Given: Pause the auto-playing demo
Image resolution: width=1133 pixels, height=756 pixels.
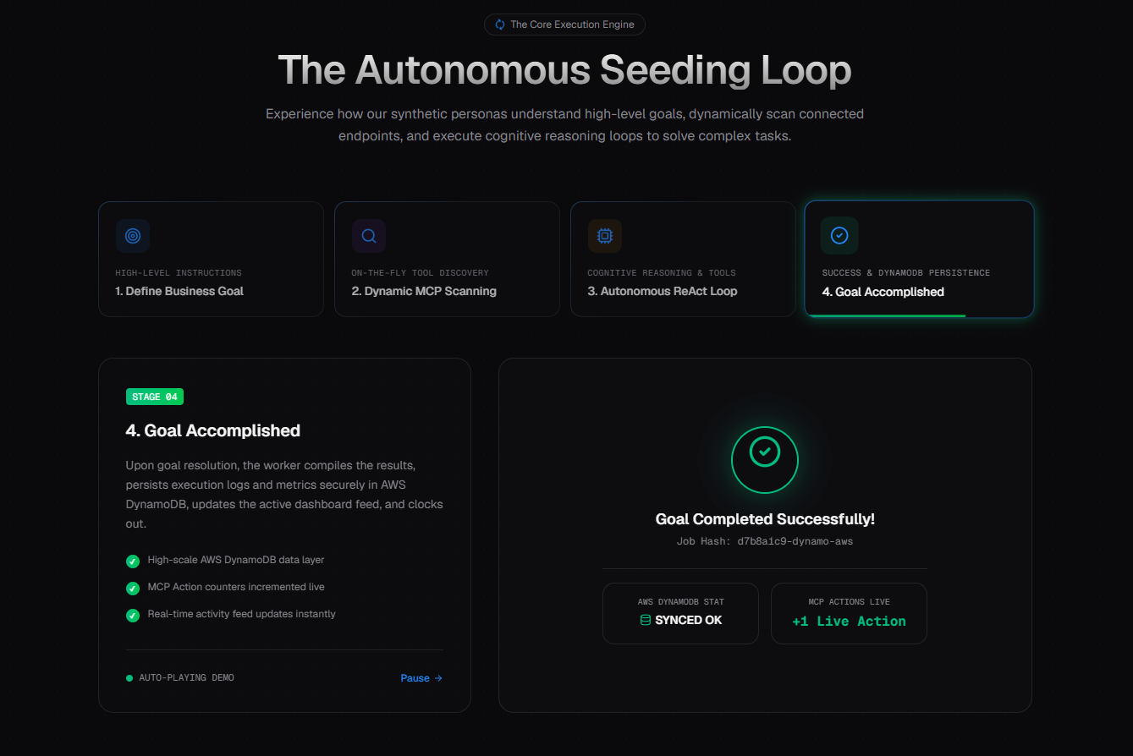Looking at the screenshot, I should pyautogui.click(x=421, y=678).
